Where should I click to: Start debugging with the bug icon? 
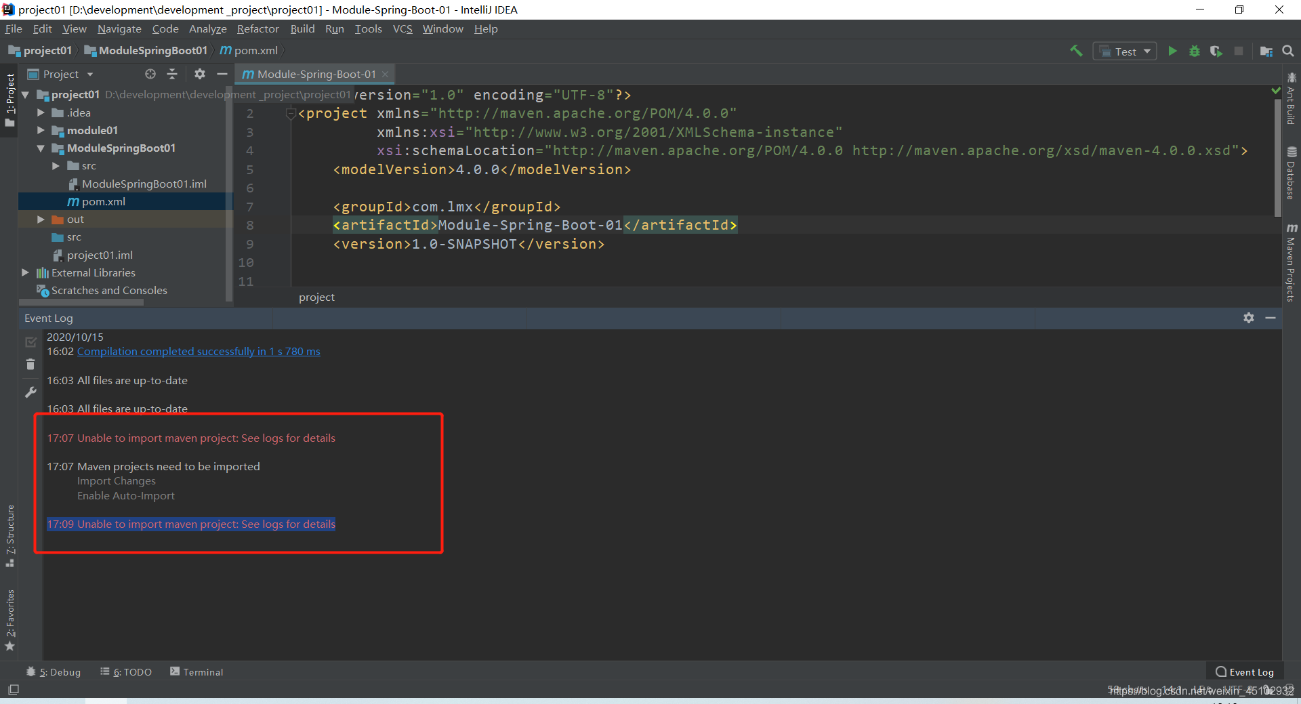click(1195, 51)
